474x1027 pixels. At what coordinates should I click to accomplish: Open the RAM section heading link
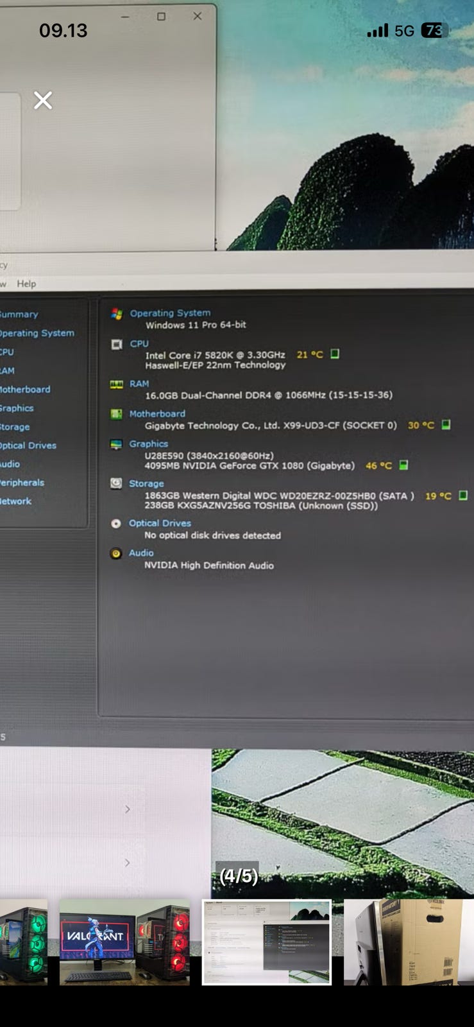pos(139,383)
